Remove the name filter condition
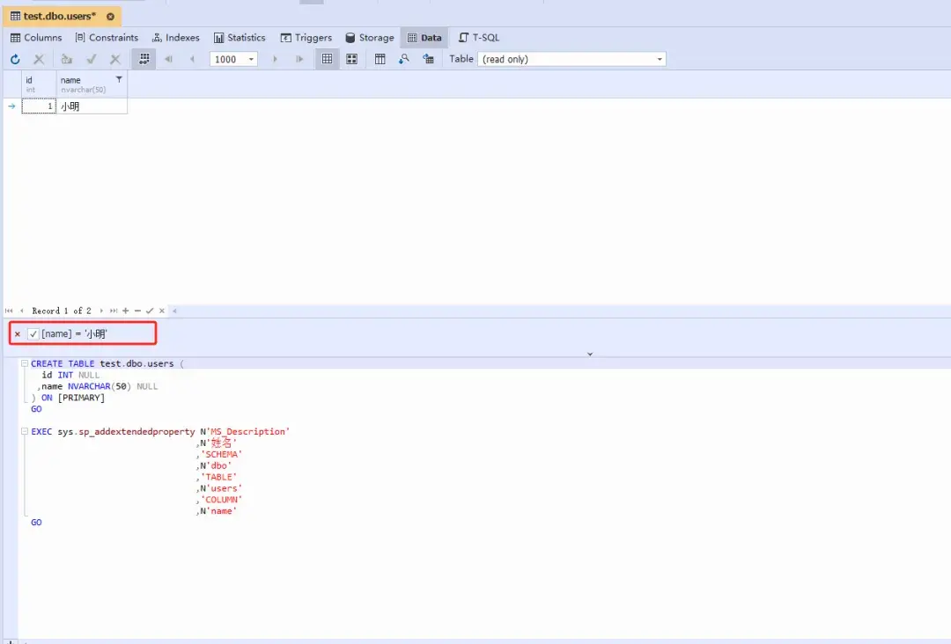This screenshot has width=951, height=644. [16, 333]
